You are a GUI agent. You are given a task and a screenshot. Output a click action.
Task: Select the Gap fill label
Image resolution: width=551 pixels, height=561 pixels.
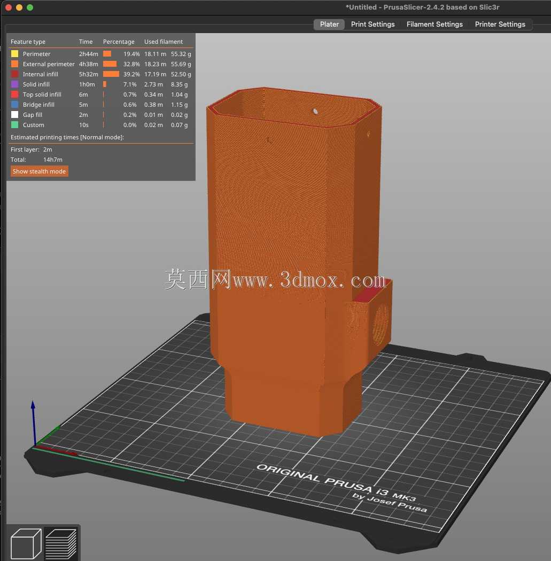[33, 115]
